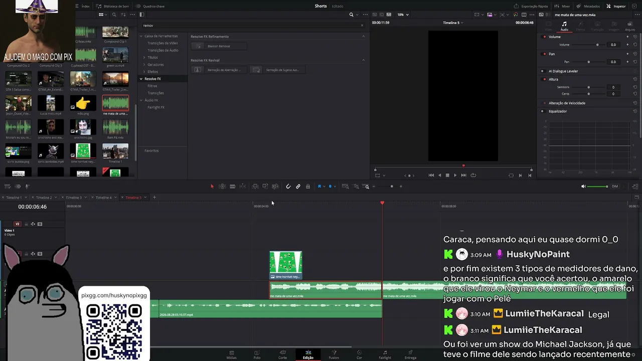Jump to the first frame
This screenshot has width=642, height=361.
point(431,175)
